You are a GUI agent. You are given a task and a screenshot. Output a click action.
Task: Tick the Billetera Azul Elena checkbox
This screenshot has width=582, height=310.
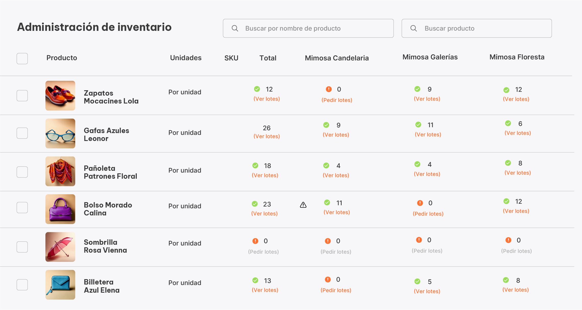coord(22,285)
